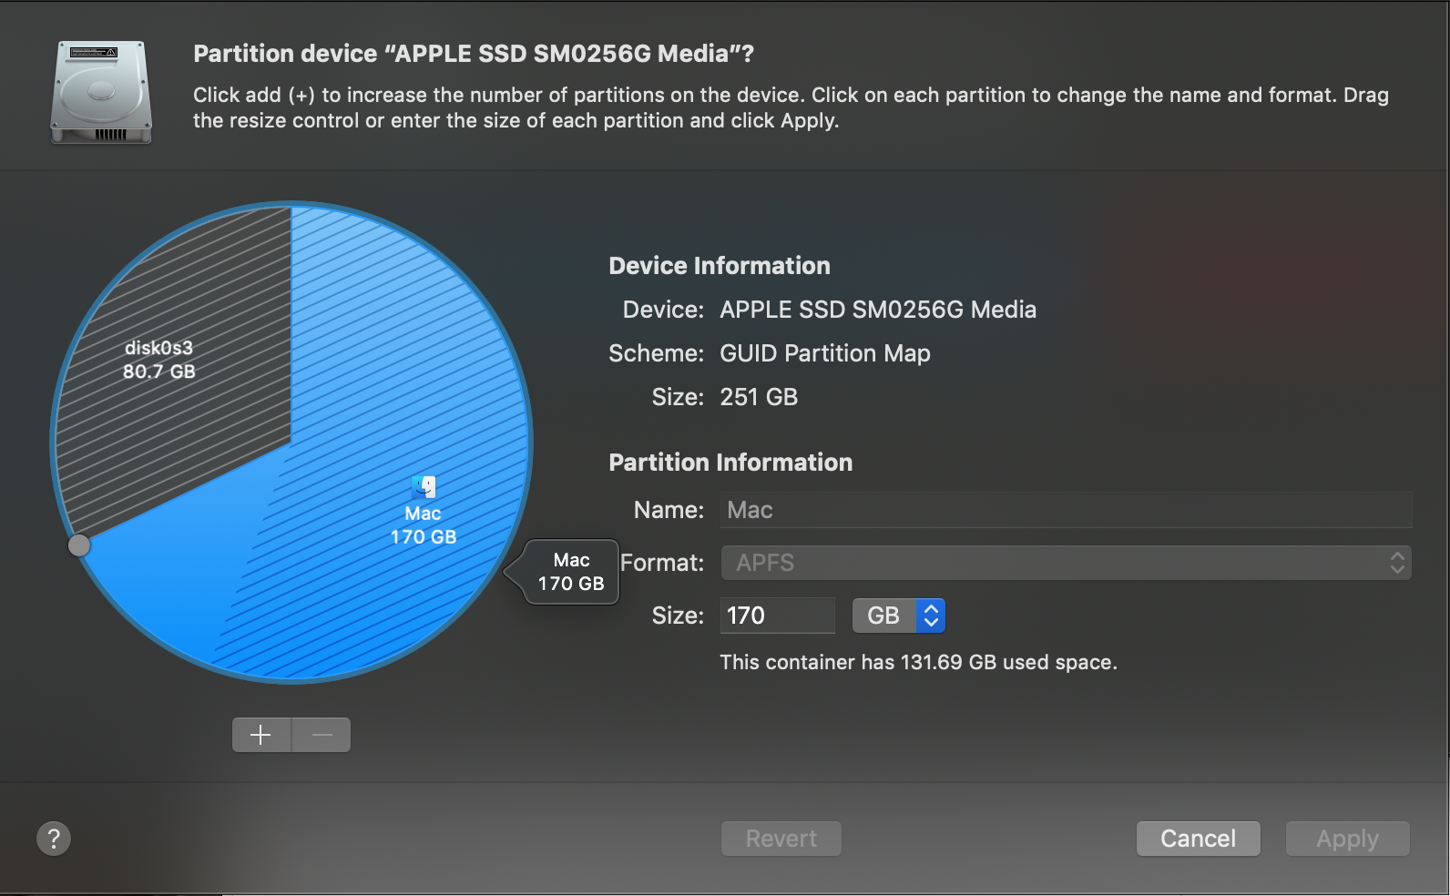
Task: Click the add partition plus button
Action: 261,735
